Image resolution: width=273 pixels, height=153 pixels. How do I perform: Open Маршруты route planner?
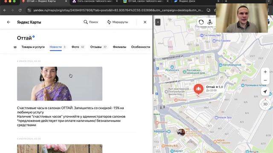pyautogui.click(x=118, y=22)
